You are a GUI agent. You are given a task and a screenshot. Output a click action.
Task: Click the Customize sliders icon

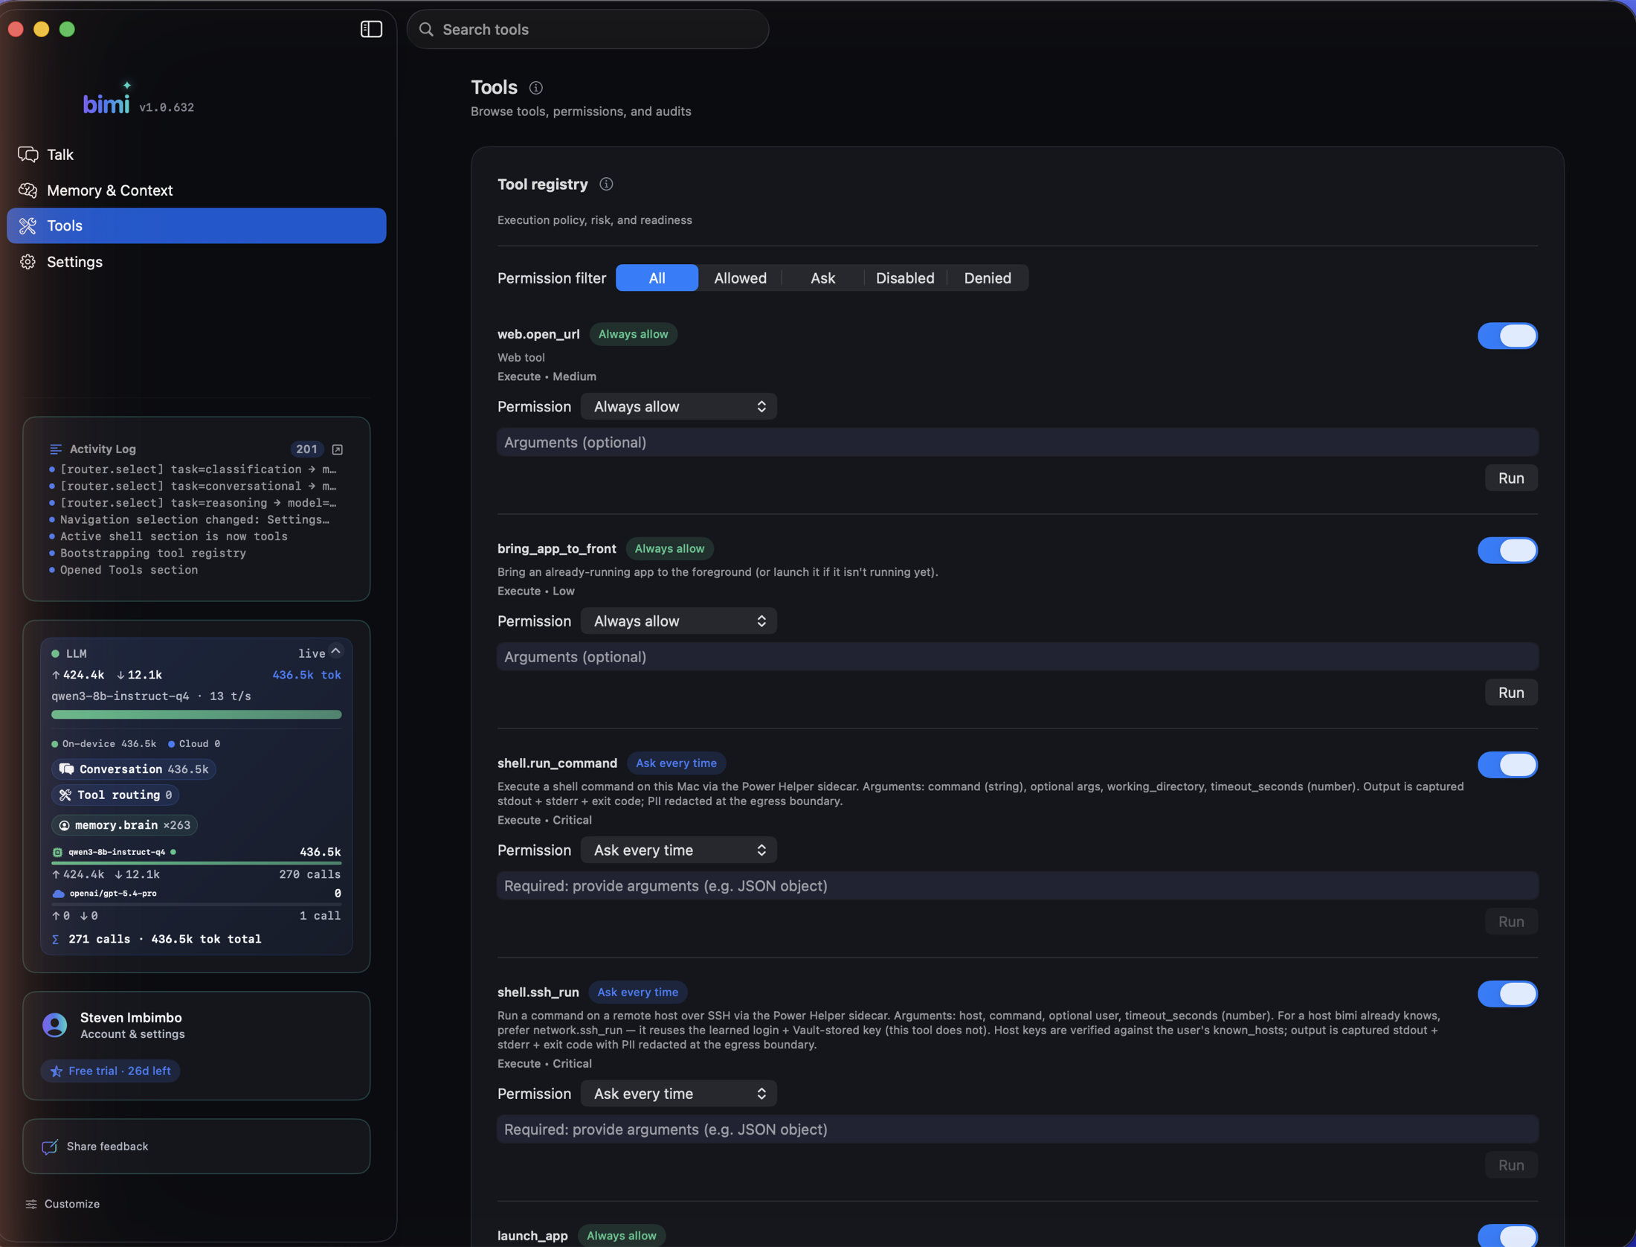tap(31, 1204)
